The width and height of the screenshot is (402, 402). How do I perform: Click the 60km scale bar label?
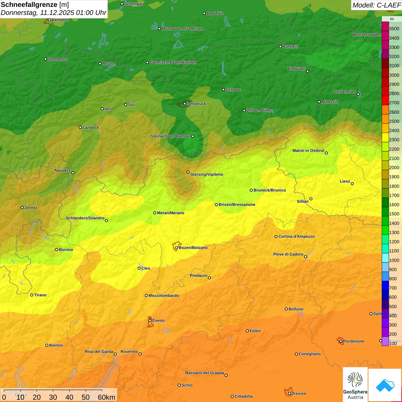107,397
